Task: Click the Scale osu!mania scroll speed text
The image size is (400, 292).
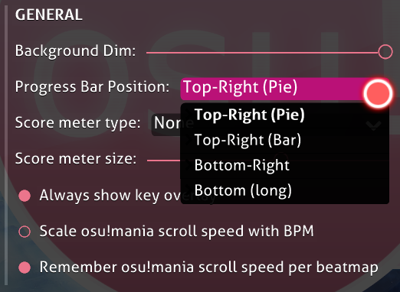Action: pos(176,232)
